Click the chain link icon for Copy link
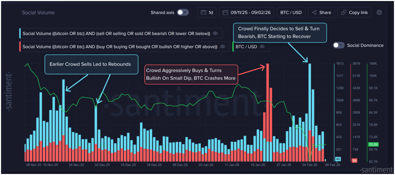The image size is (395, 175). [344, 12]
